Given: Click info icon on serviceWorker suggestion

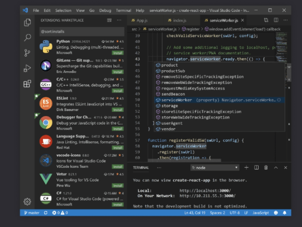Looking at the screenshot, I should coord(279,100).
